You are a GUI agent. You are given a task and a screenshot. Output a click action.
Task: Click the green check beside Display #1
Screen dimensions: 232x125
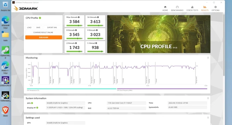37,108
